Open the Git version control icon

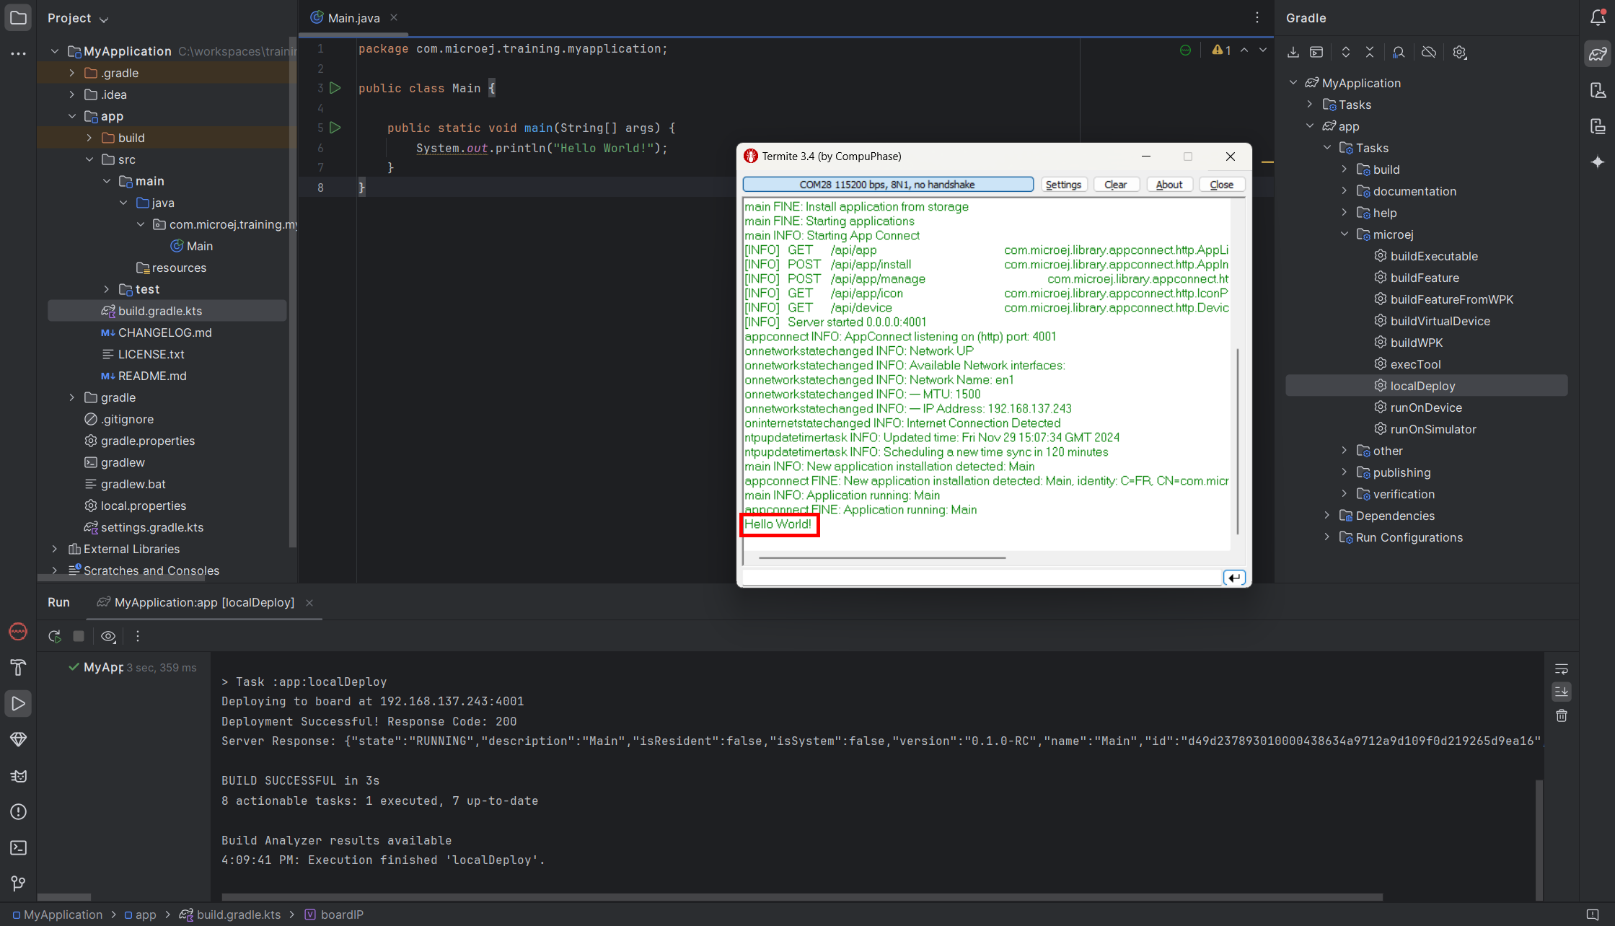(18, 883)
